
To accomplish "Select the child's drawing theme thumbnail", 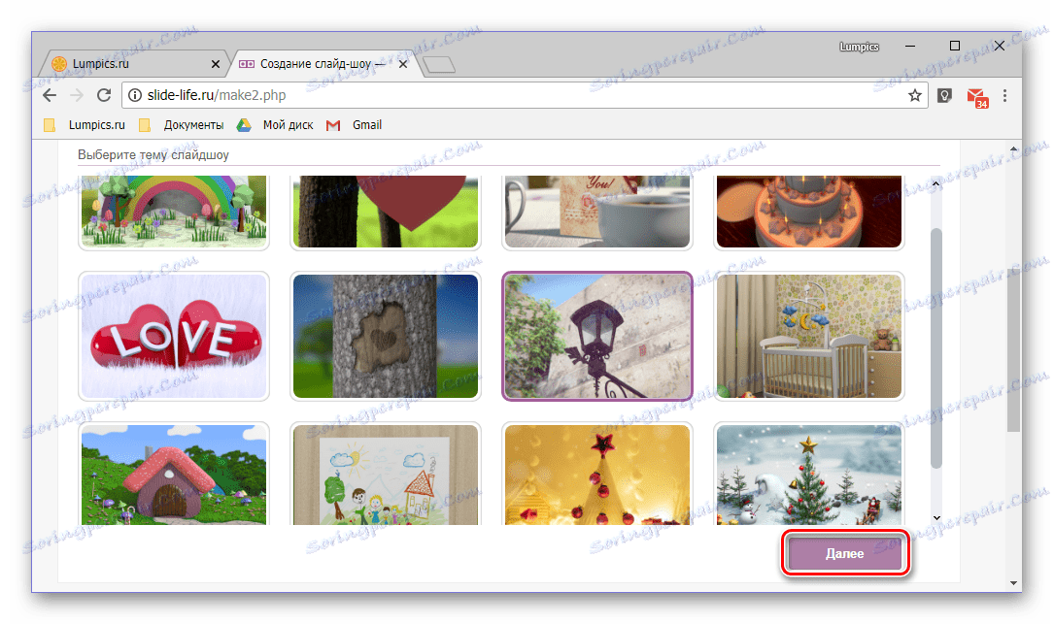I will click(386, 474).
